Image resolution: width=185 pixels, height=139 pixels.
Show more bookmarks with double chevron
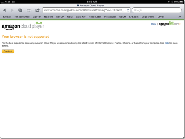[x=179, y=17]
